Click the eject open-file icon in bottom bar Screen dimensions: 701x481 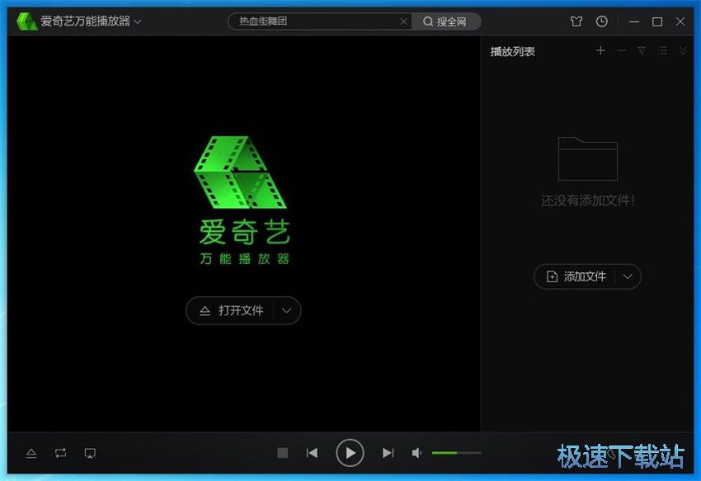31,453
